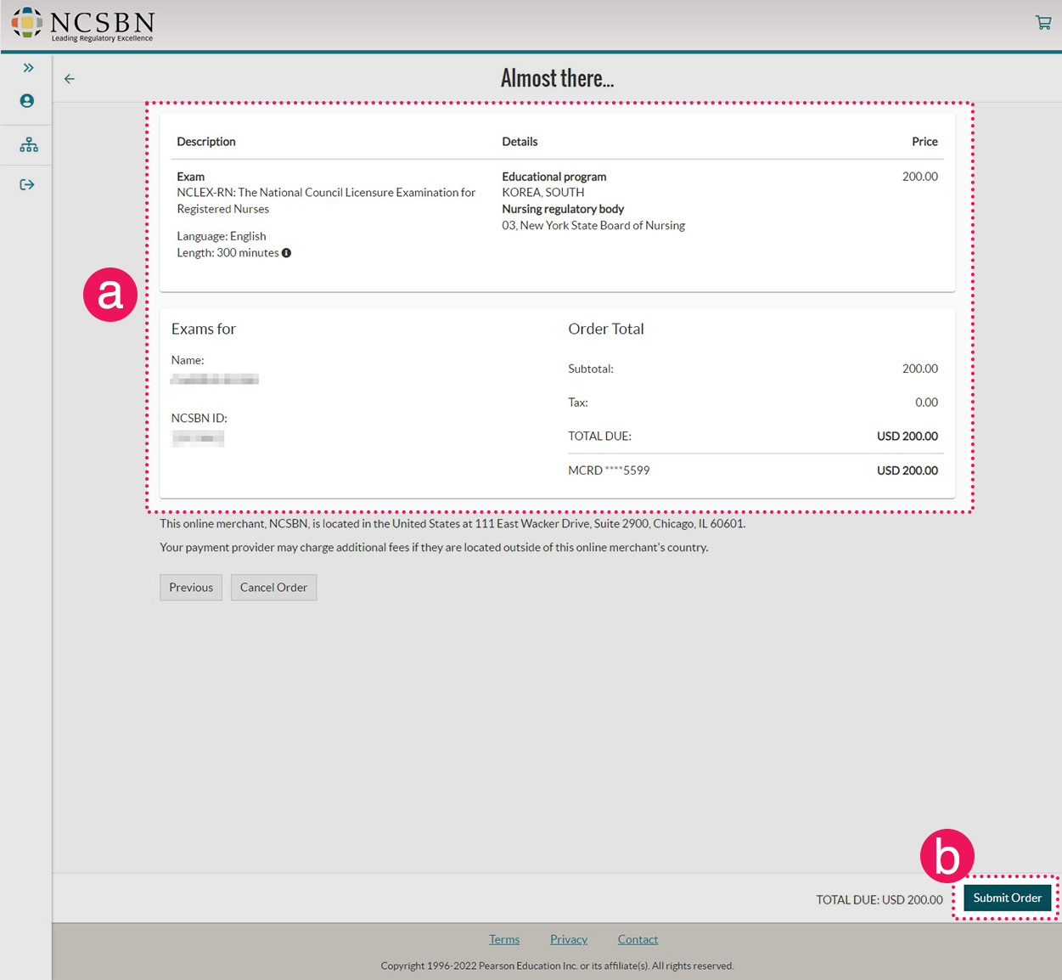This screenshot has width=1062, height=980.
Task: Click 'KOREA, SOUTH' educational program value
Action: click(543, 193)
